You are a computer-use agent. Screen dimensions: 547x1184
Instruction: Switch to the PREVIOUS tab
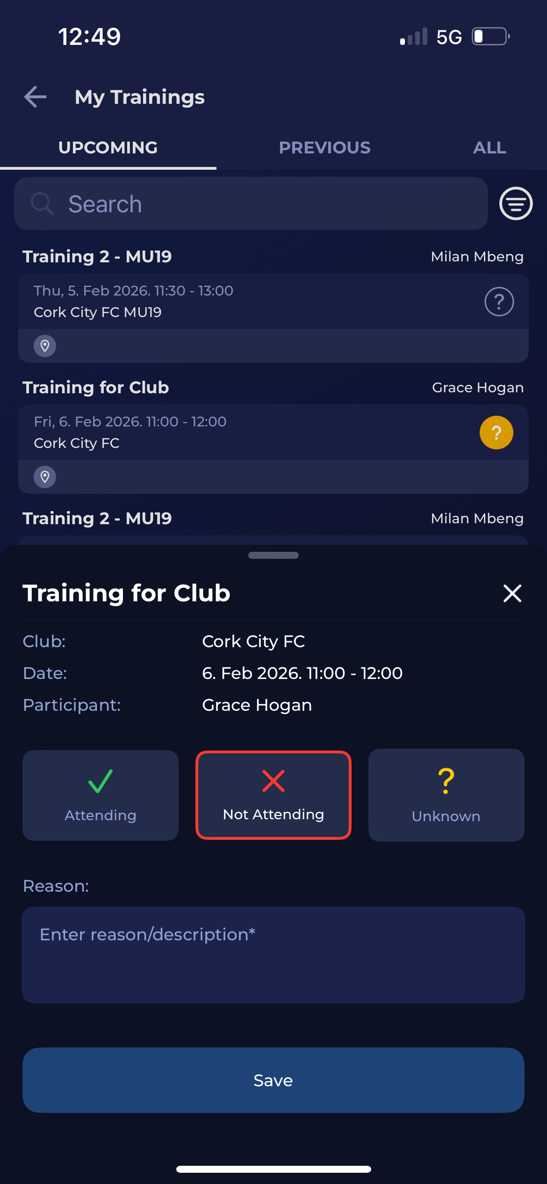click(x=324, y=148)
